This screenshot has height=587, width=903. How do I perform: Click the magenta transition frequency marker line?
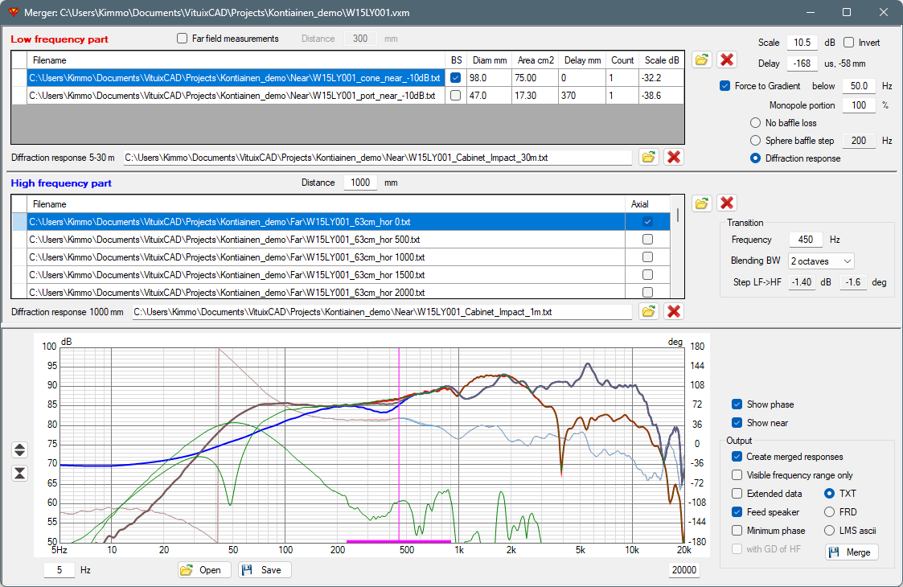[x=399, y=444]
